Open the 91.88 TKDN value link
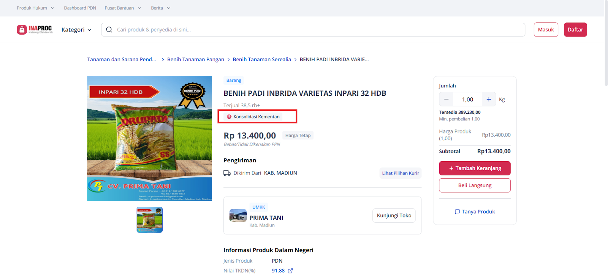 (278, 271)
